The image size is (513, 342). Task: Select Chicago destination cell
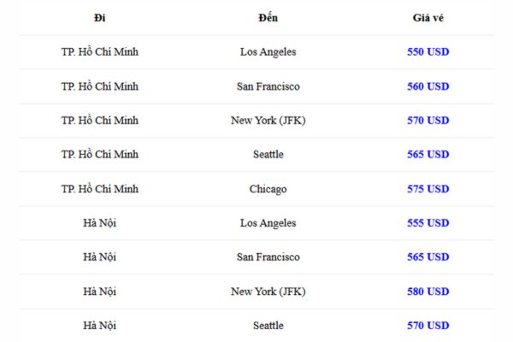tap(268, 189)
